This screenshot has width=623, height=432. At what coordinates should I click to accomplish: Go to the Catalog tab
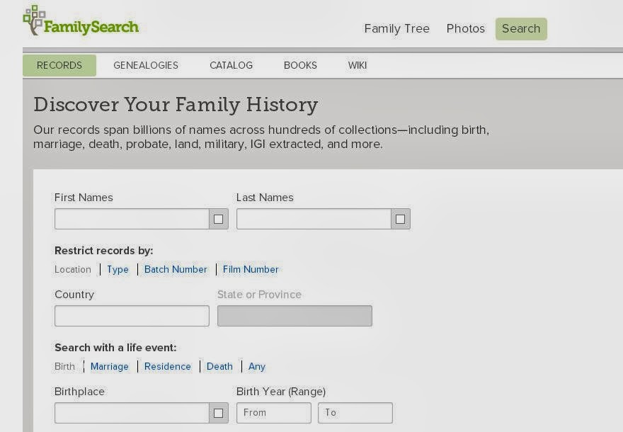[231, 65]
